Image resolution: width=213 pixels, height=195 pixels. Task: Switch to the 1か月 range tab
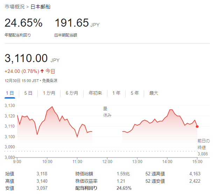point(49,93)
